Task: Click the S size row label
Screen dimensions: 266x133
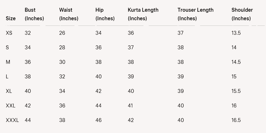Action: (7, 48)
